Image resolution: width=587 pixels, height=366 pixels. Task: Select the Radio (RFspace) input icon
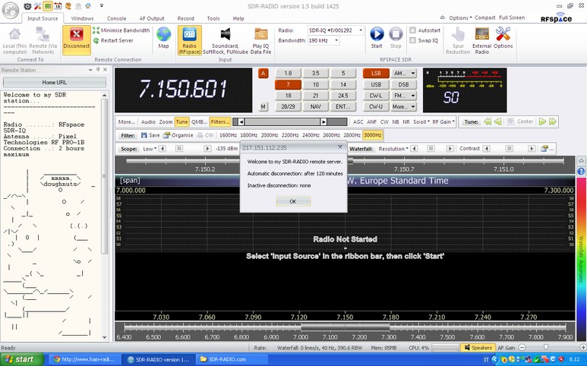click(189, 35)
